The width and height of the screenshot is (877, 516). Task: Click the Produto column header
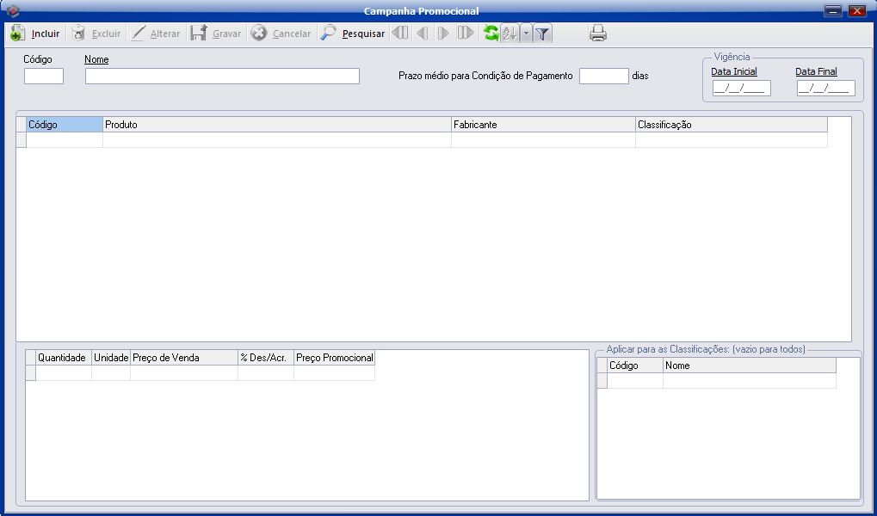pyautogui.click(x=276, y=125)
